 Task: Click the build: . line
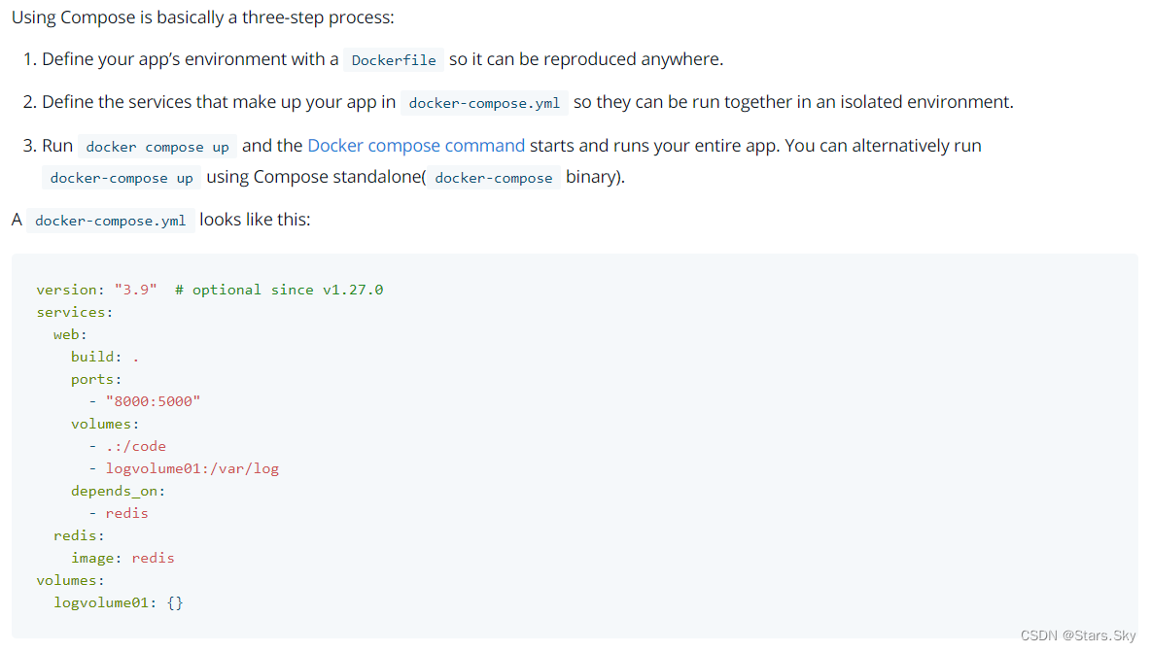point(102,356)
